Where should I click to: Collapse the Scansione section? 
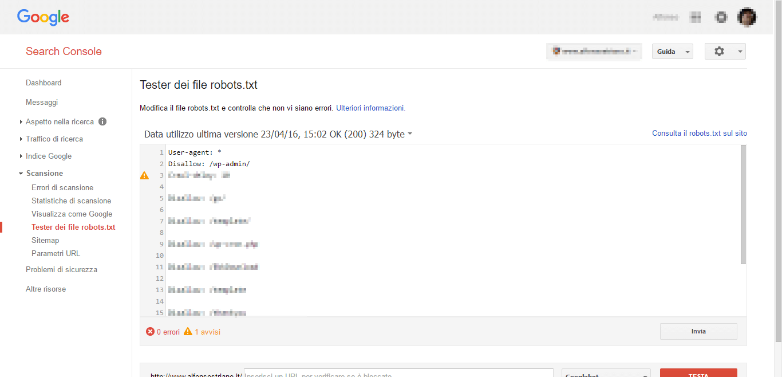tap(21, 173)
